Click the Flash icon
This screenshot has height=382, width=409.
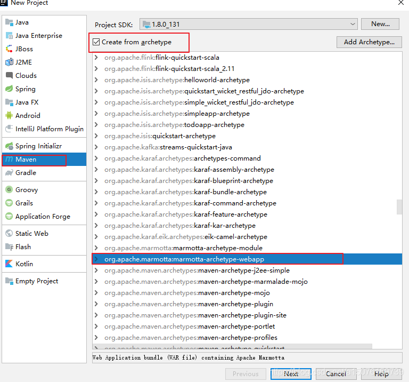9,246
